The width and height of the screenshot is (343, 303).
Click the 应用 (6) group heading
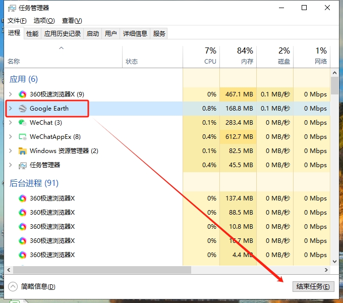click(23, 79)
